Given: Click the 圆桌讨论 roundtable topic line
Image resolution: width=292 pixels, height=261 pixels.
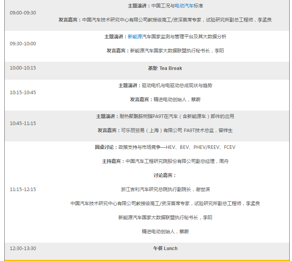Looking at the screenshot, I should (165, 147).
